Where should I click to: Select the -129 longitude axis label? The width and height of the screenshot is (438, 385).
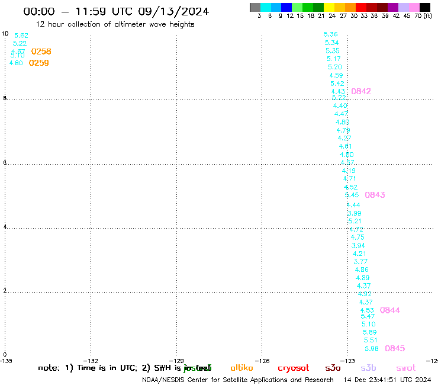[x=176, y=361]
